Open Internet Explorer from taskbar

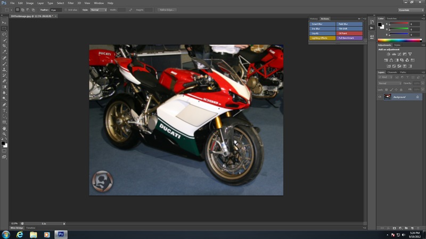click(x=20, y=234)
